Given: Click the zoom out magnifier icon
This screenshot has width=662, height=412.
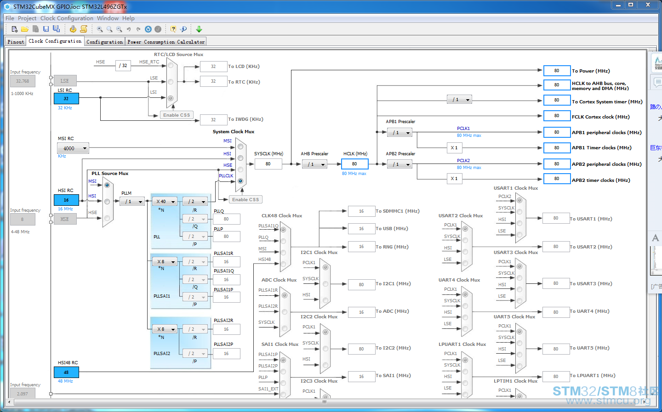Looking at the screenshot, I should coord(119,29).
